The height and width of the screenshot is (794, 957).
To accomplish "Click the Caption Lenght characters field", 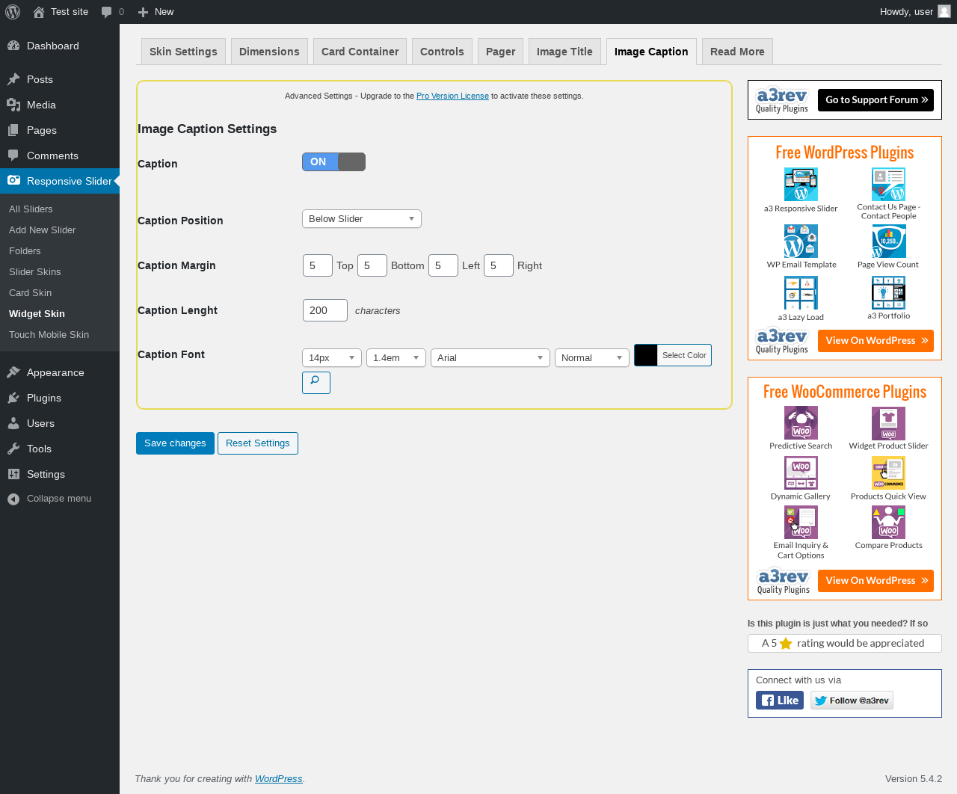I will coord(325,310).
